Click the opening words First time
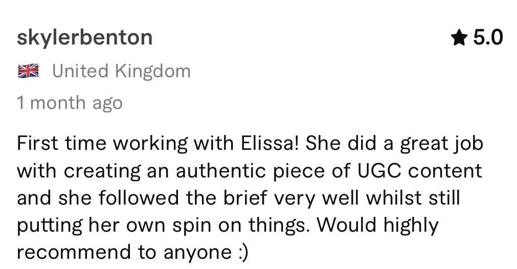 coord(62,143)
